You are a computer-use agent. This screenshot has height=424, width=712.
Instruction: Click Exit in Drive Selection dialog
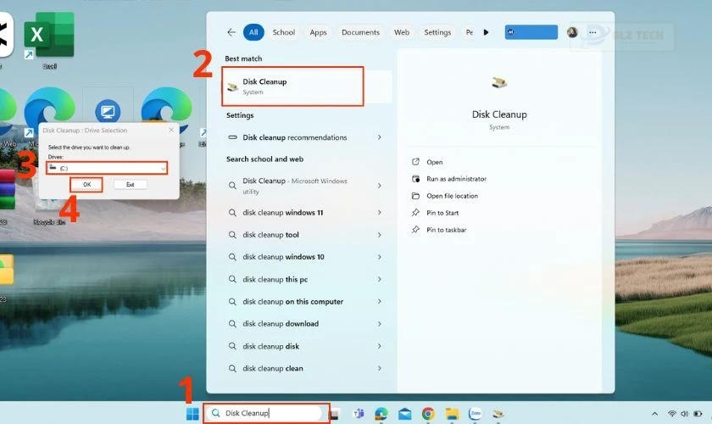131,185
